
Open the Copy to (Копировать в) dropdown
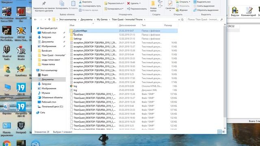(114, 9)
